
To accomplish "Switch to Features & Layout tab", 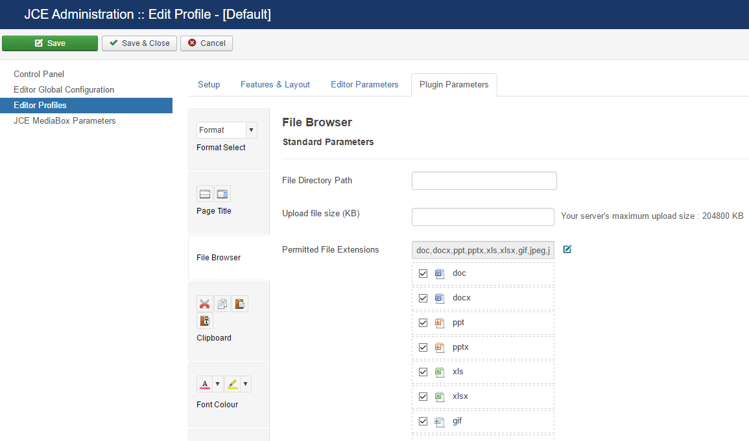I will tap(275, 84).
